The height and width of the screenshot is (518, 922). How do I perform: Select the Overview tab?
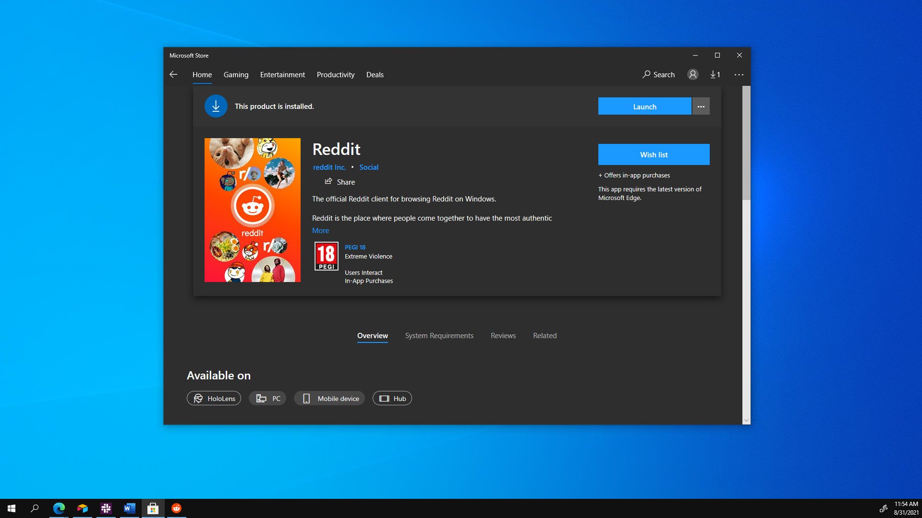[x=372, y=335]
